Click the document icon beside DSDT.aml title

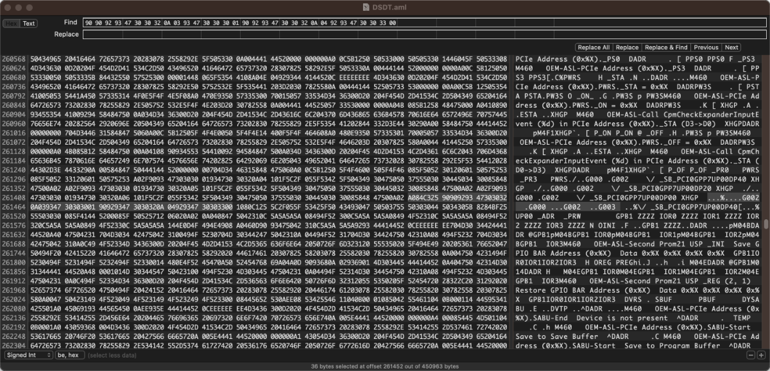[x=367, y=6]
